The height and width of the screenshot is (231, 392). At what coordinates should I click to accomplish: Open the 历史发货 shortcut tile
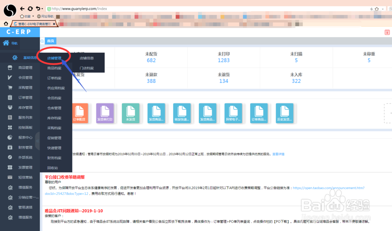[x=285, y=113]
